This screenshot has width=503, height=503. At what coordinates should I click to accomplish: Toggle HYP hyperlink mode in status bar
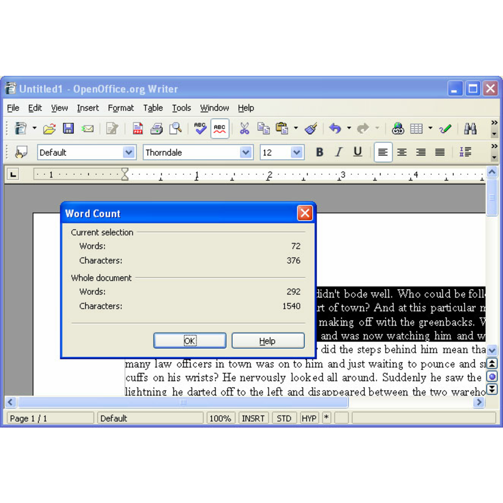[x=309, y=418]
